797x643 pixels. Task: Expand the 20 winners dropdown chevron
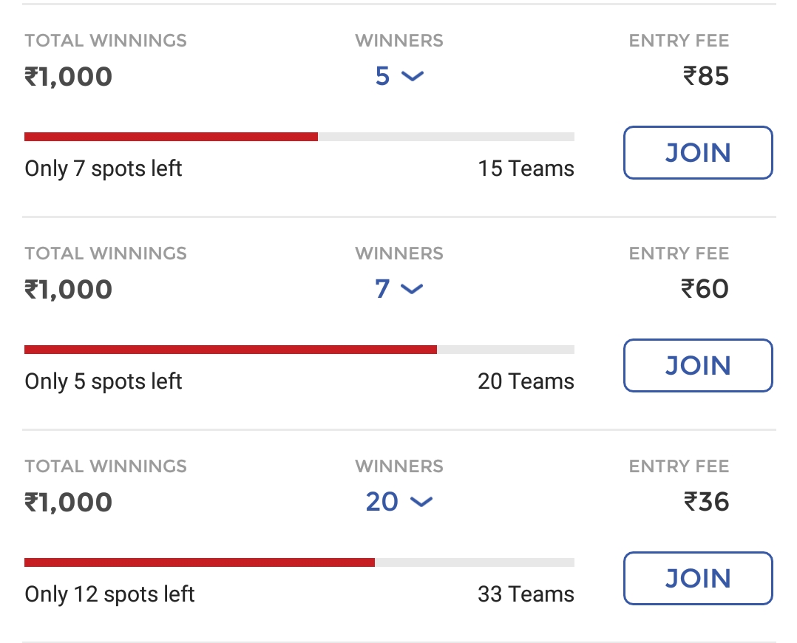coord(421,502)
